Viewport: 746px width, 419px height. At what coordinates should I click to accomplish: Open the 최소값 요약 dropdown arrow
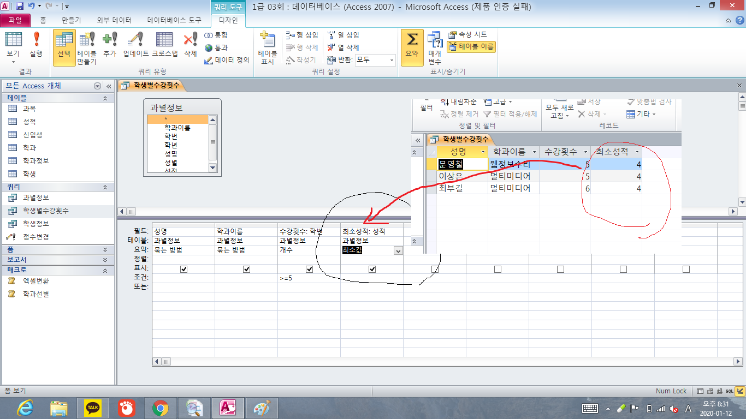(398, 251)
